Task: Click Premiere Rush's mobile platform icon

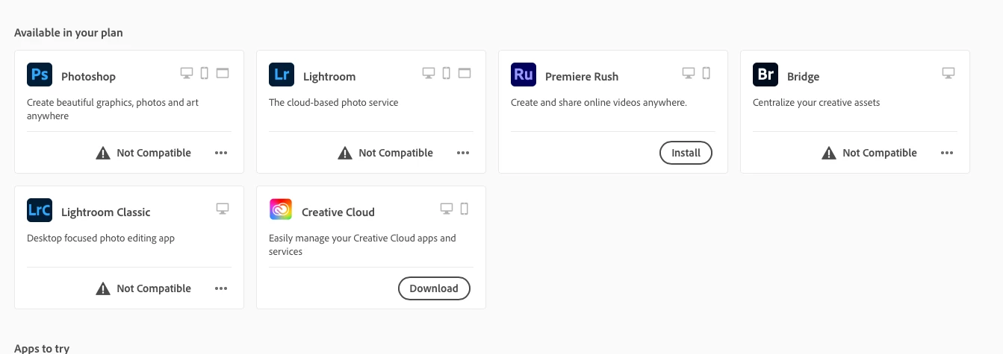Action: (x=706, y=73)
